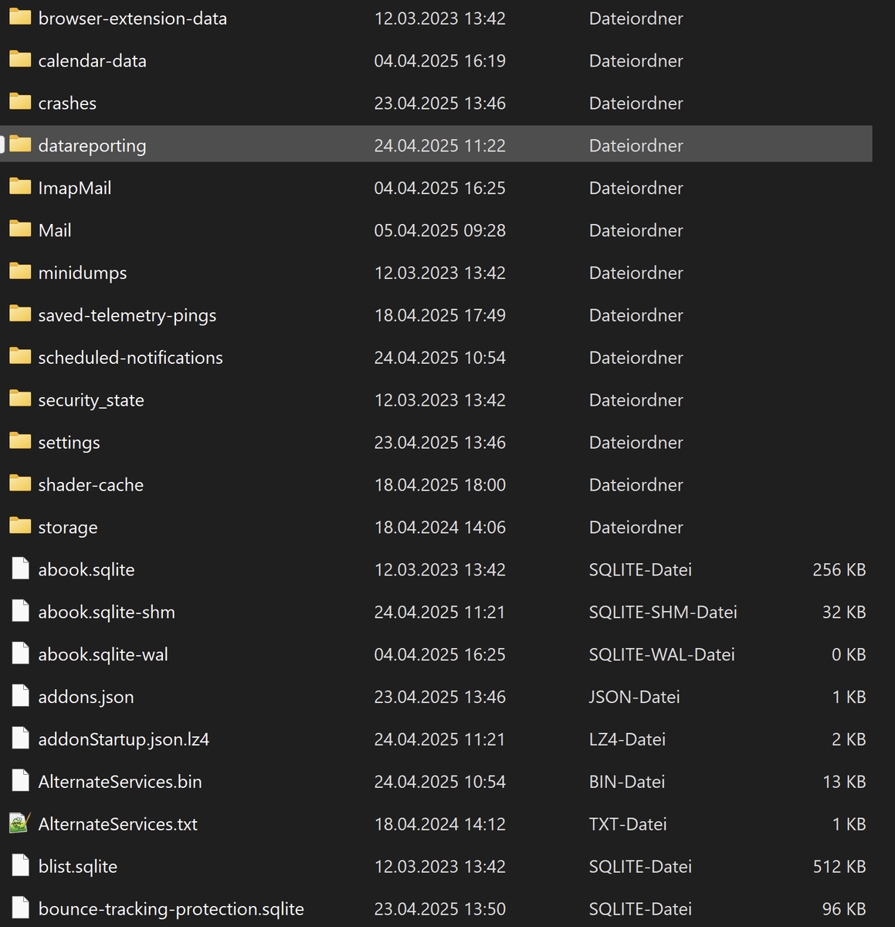Click the crashes folder icon
895x927 pixels.
click(20, 102)
